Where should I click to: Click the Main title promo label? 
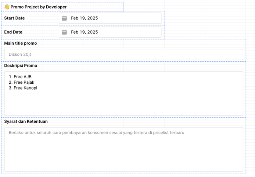(21, 43)
